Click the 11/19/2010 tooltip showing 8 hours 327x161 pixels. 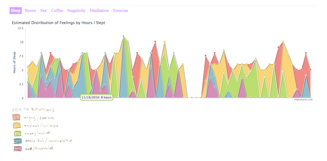tap(97, 97)
